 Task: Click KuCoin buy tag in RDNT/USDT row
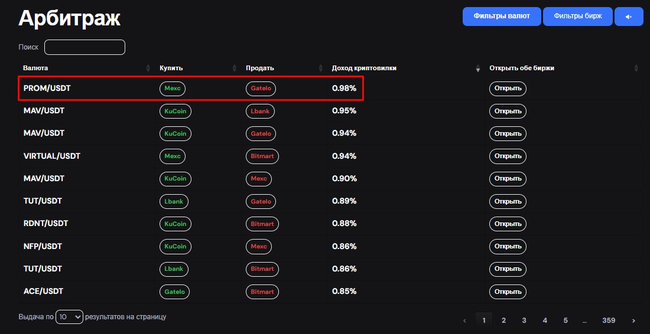[175, 224]
